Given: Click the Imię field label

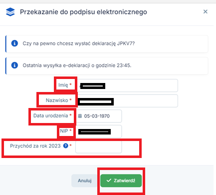Looking at the screenshot, I should click(63, 85).
